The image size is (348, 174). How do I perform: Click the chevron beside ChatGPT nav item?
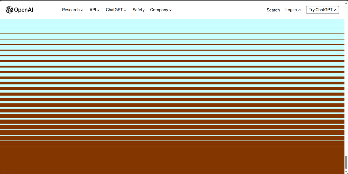point(125,10)
